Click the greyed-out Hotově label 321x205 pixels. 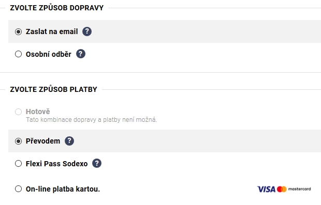(38, 112)
